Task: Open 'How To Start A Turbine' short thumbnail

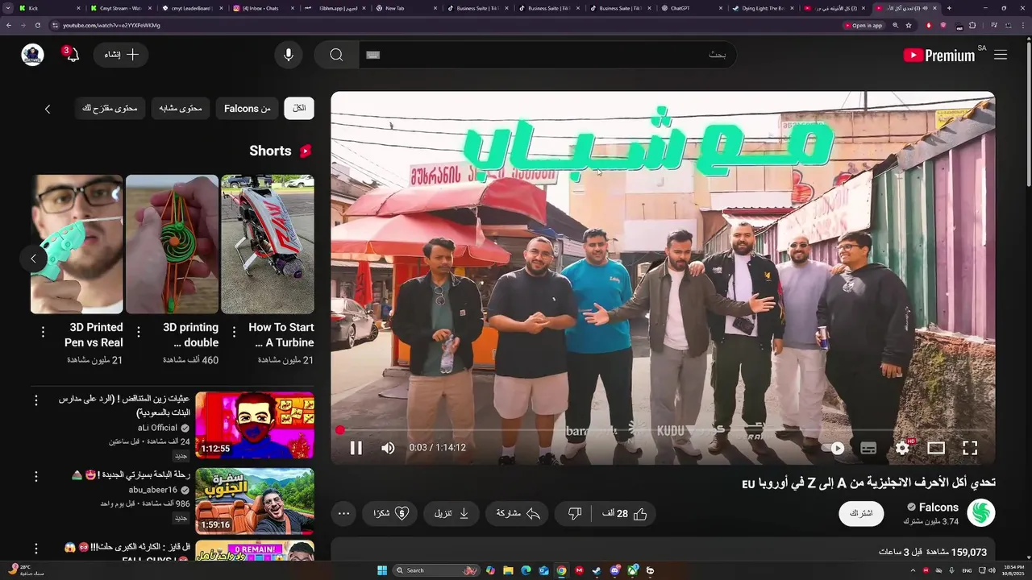Action: click(x=268, y=244)
